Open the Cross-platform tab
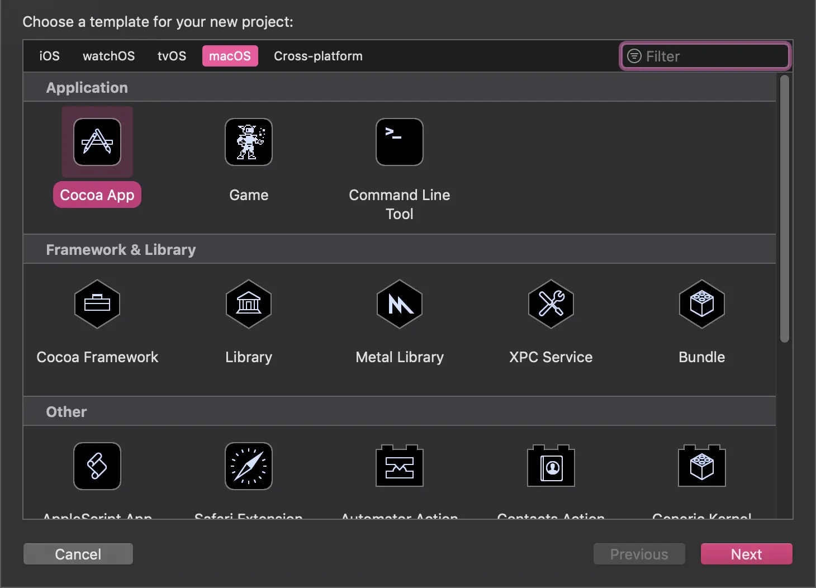Screen dimensions: 816x588 pyautogui.click(x=318, y=56)
